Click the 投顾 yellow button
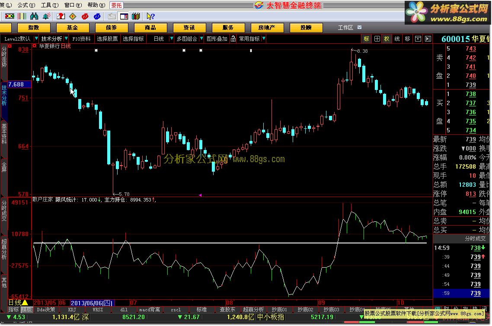Viewport: 492px width, 326px height. click(306, 28)
